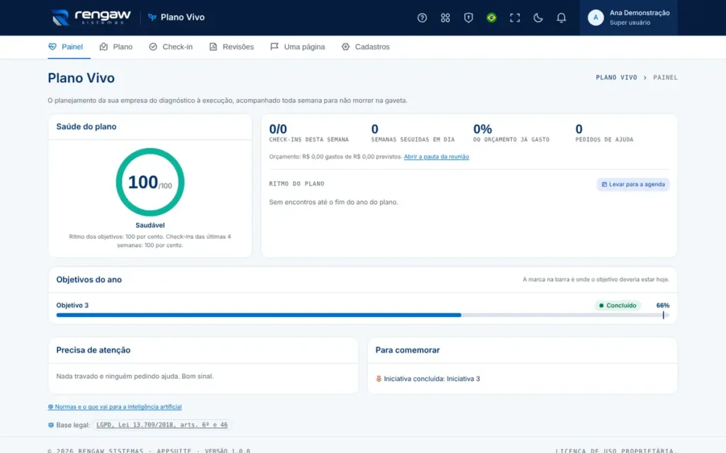
Task: Open the Revisões tab
Action: pyautogui.click(x=232, y=47)
